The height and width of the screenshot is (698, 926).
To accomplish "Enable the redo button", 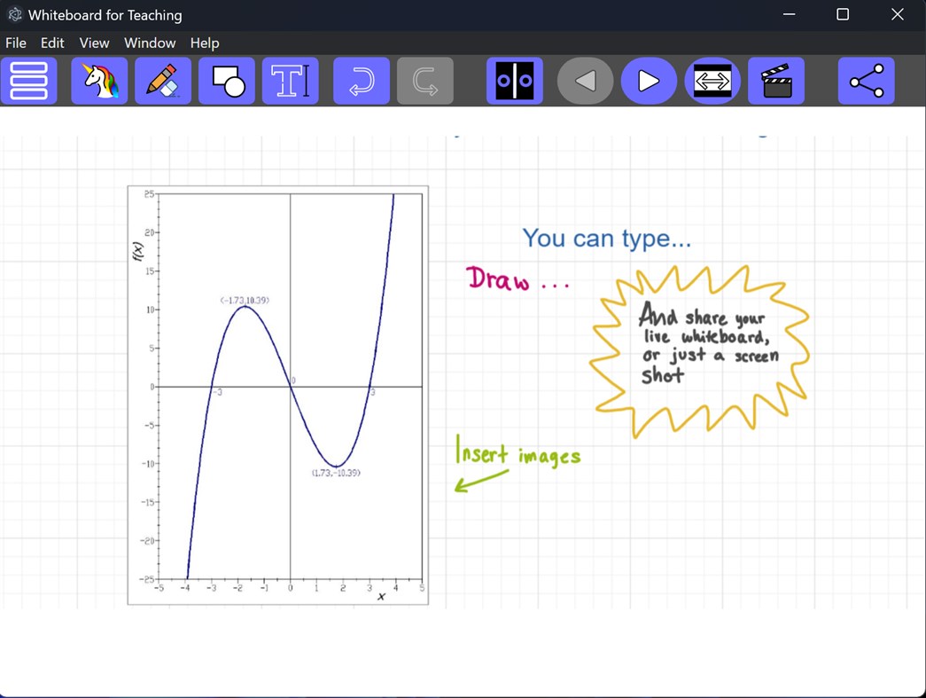I will click(x=425, y=80).
